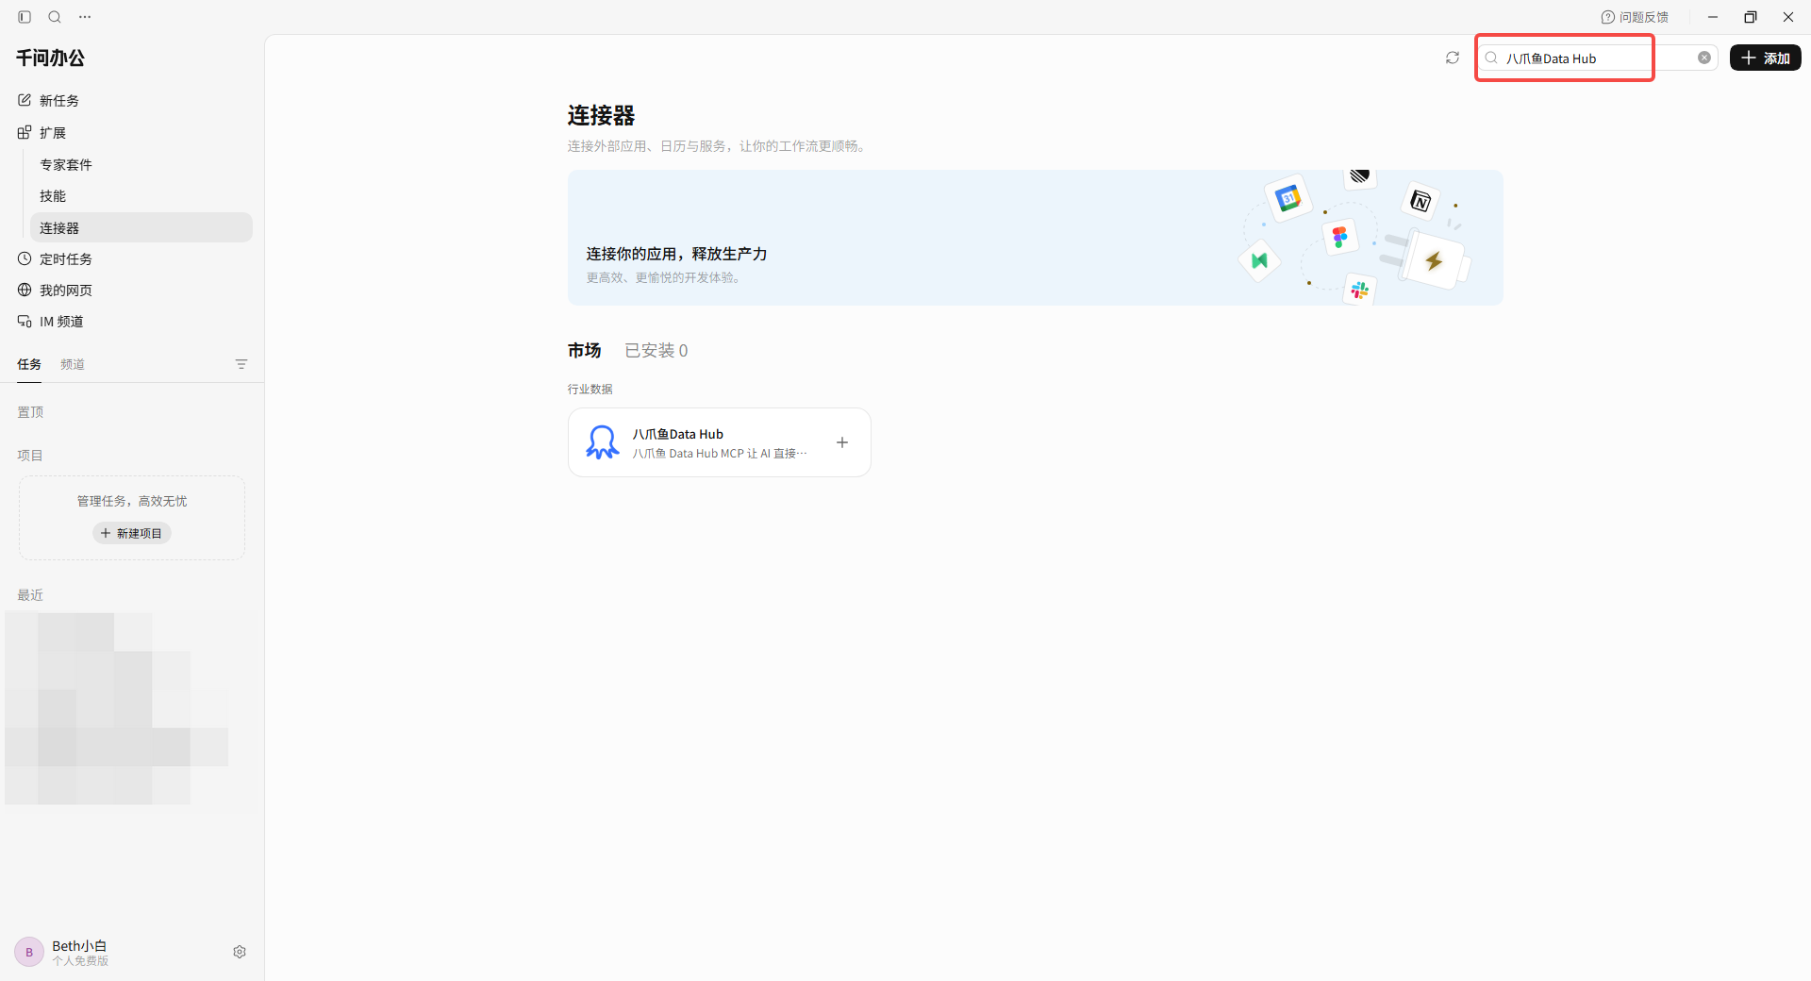The width and height of the screenshot is (1811, 981).
Task: Toggle the sidebar panel icon
Action: click(25, 17)
